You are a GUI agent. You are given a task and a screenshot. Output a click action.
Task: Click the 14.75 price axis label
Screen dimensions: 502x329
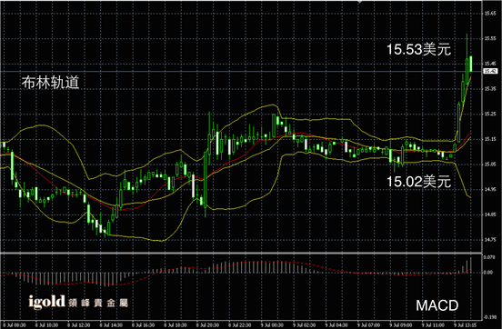(x=490, y=239)
